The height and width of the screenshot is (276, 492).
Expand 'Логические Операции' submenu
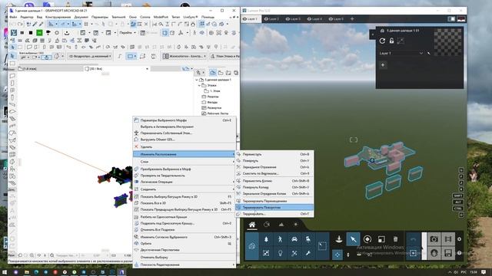[x=184, y=182]
